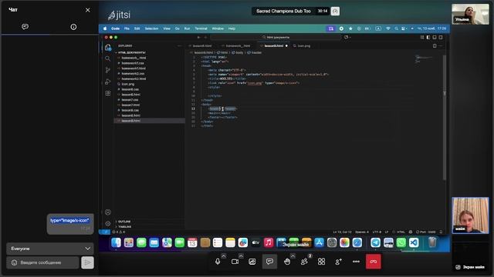Select Ульяна's video thumbnail
Viewport: 494px width, 277px height.
pos(470,14)
